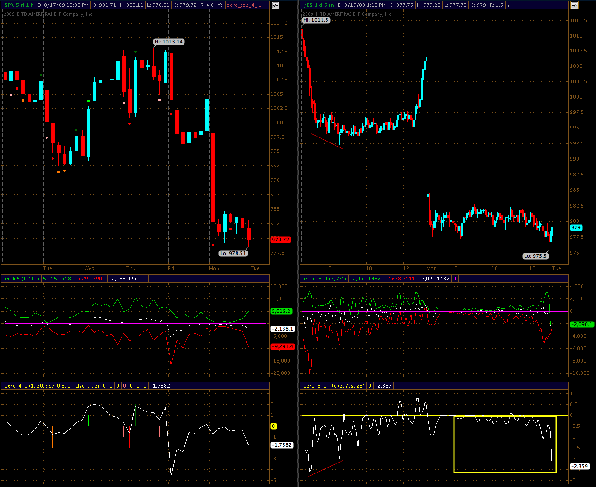Open the zero_top_4 study label
The height and width of the screenshot is (487, 596).
[x=244, y=5]
